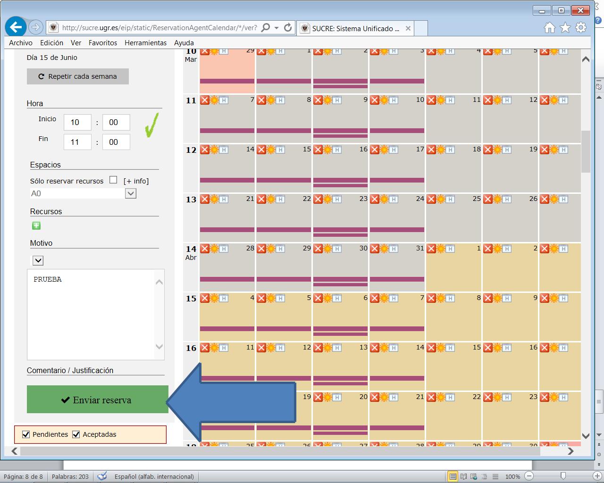Click the green add resource plus icon
This screenshot has width=604, height=483.
pos(36,225)
